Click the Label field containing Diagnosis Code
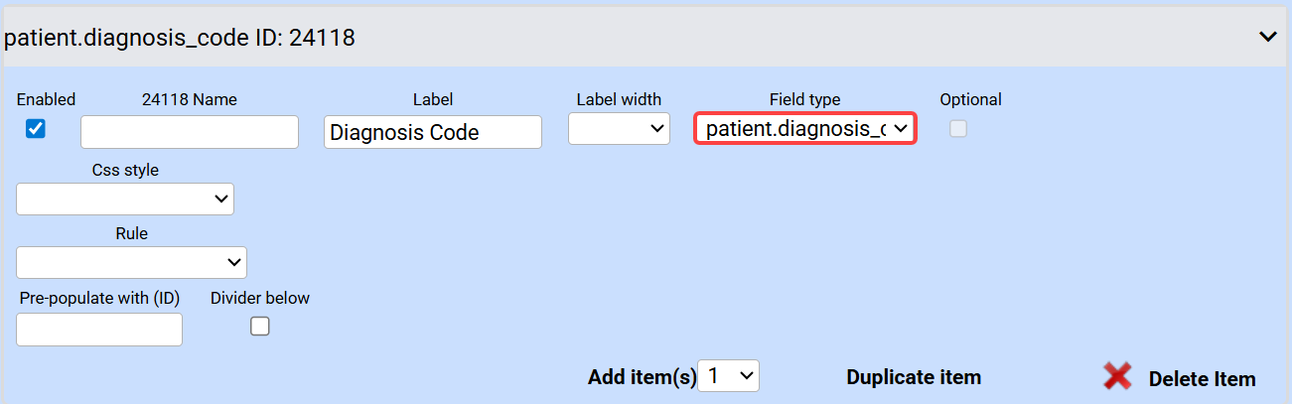The image size is (1292, 404). tap(433, 132)
